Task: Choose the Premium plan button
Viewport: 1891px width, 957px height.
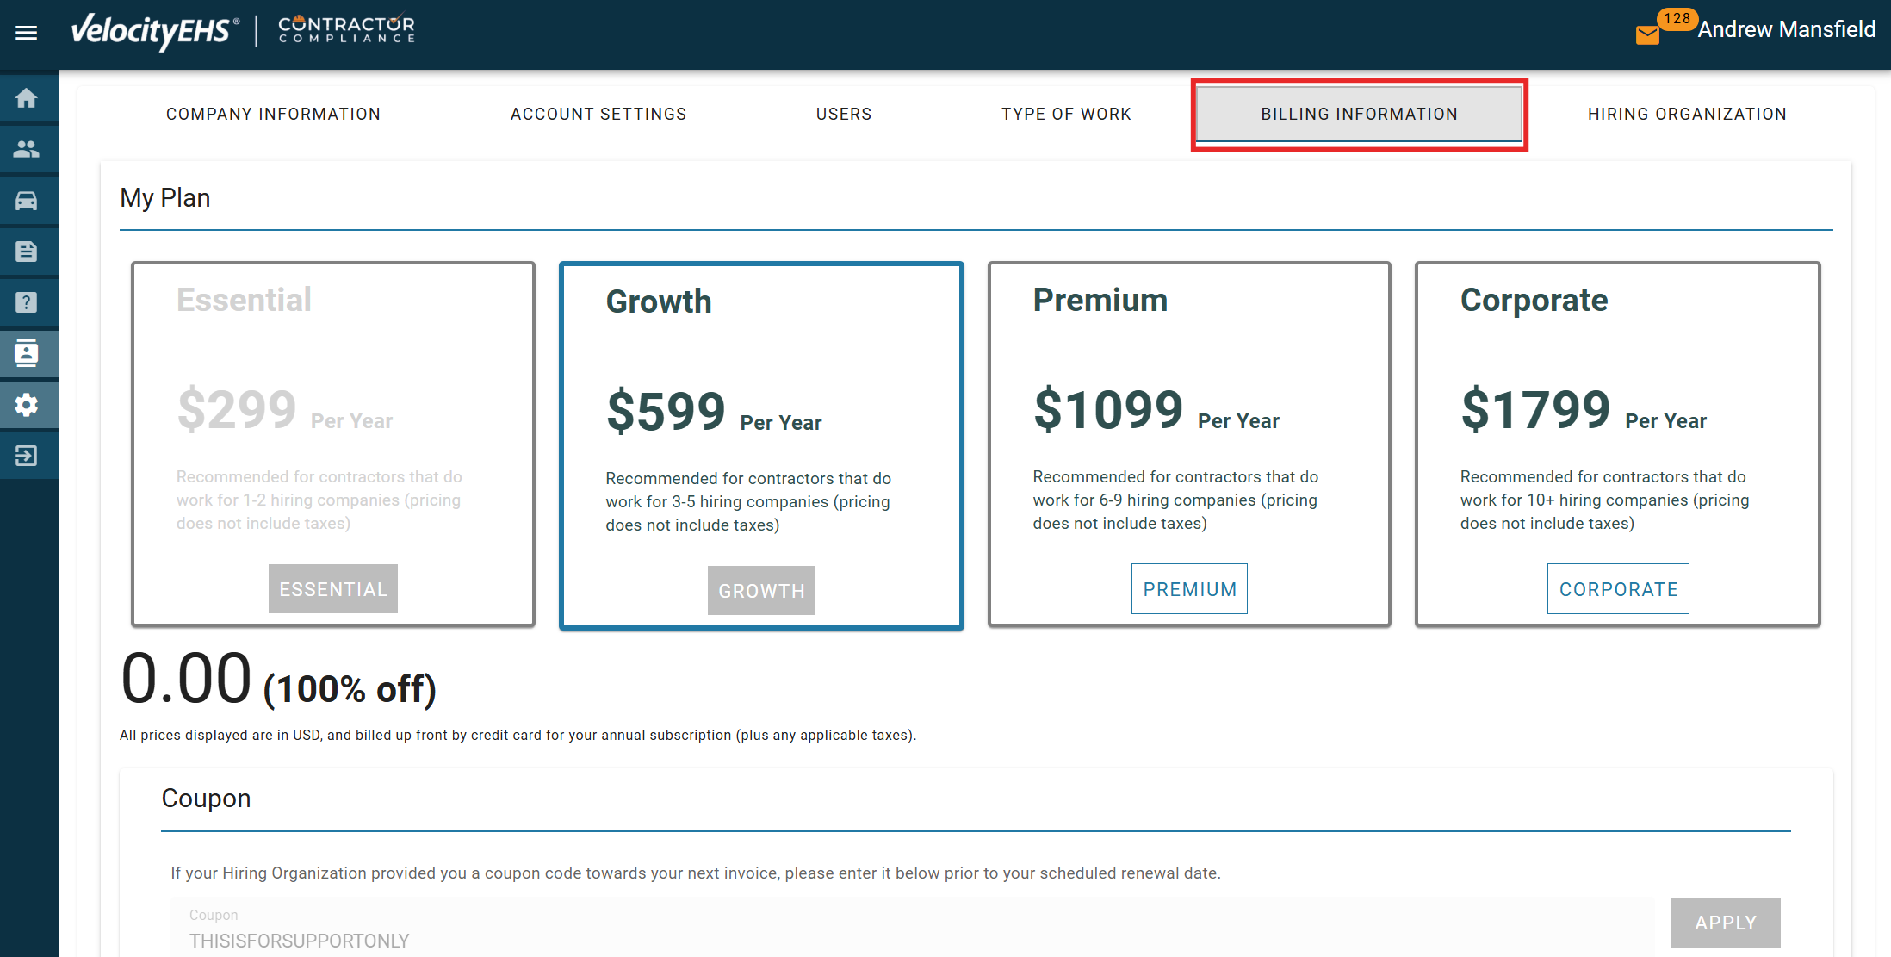Action: tap(1189, 589)
